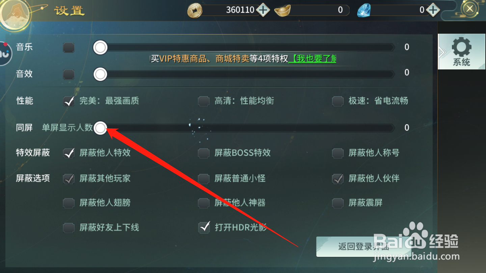Toggle the 音效 mute checkbox
The image size is (486, 273).
tap(69, 74)
